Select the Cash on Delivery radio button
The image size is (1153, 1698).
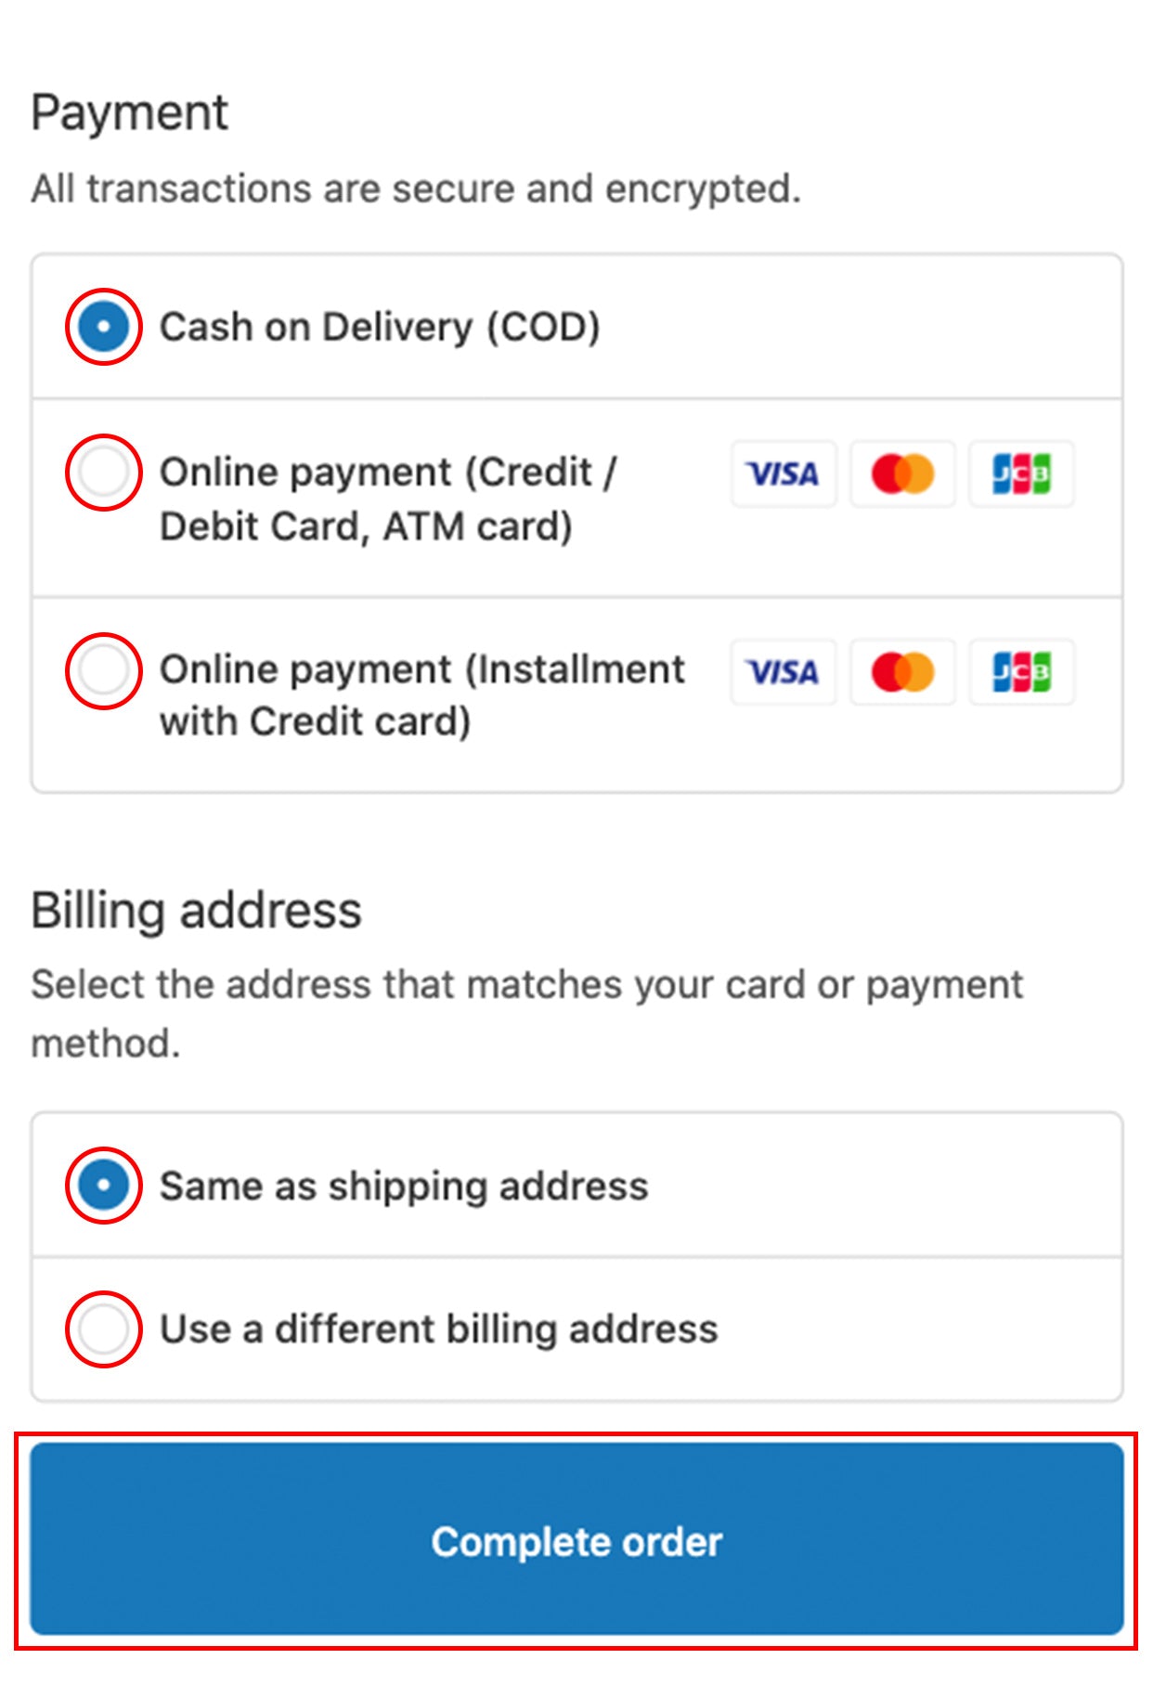pos(103,327)
